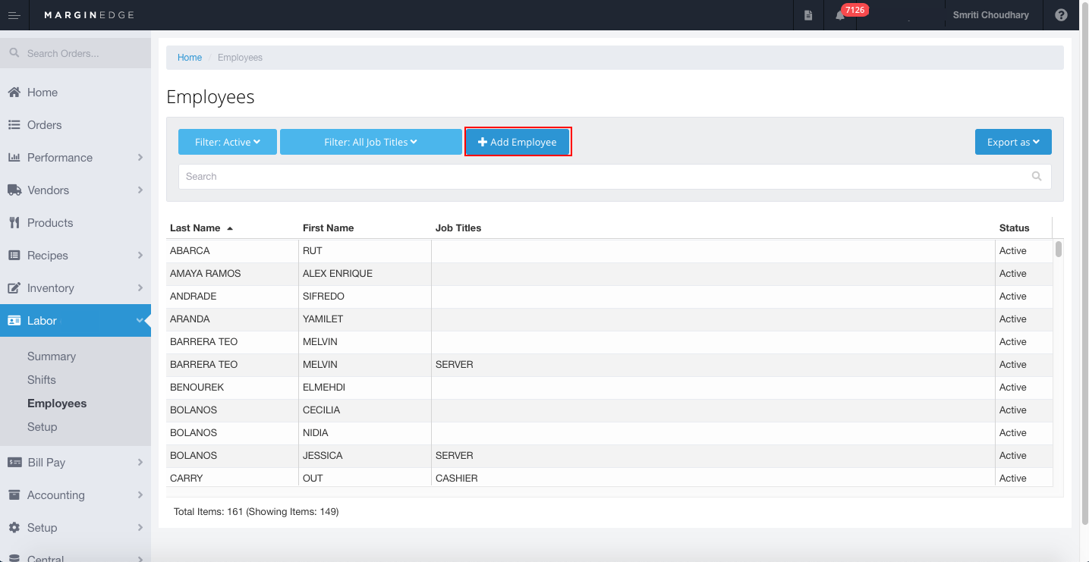Screen dimensions: 1089x562
Task: Click the Inventory edit icon
Action: pos(14,287)
